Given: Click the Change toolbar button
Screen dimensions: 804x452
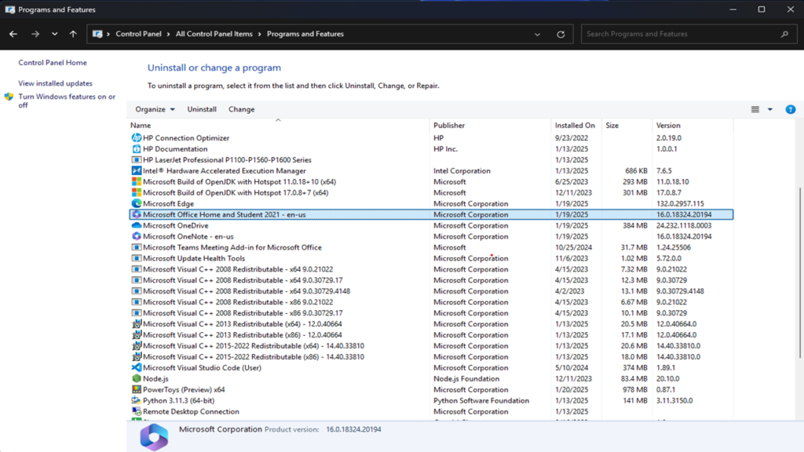Looking at the screenshot, I should (x=242, y=109).
